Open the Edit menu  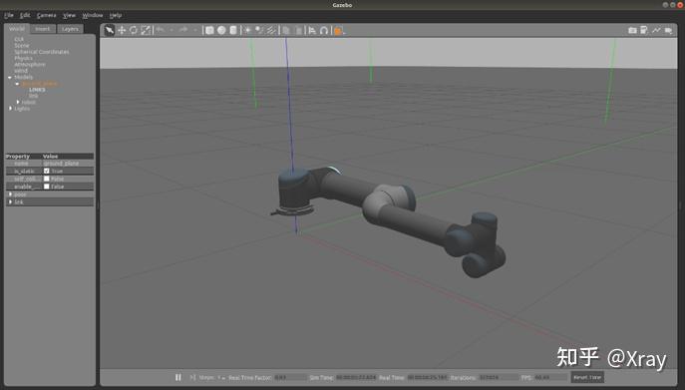(x=25, y=15)
